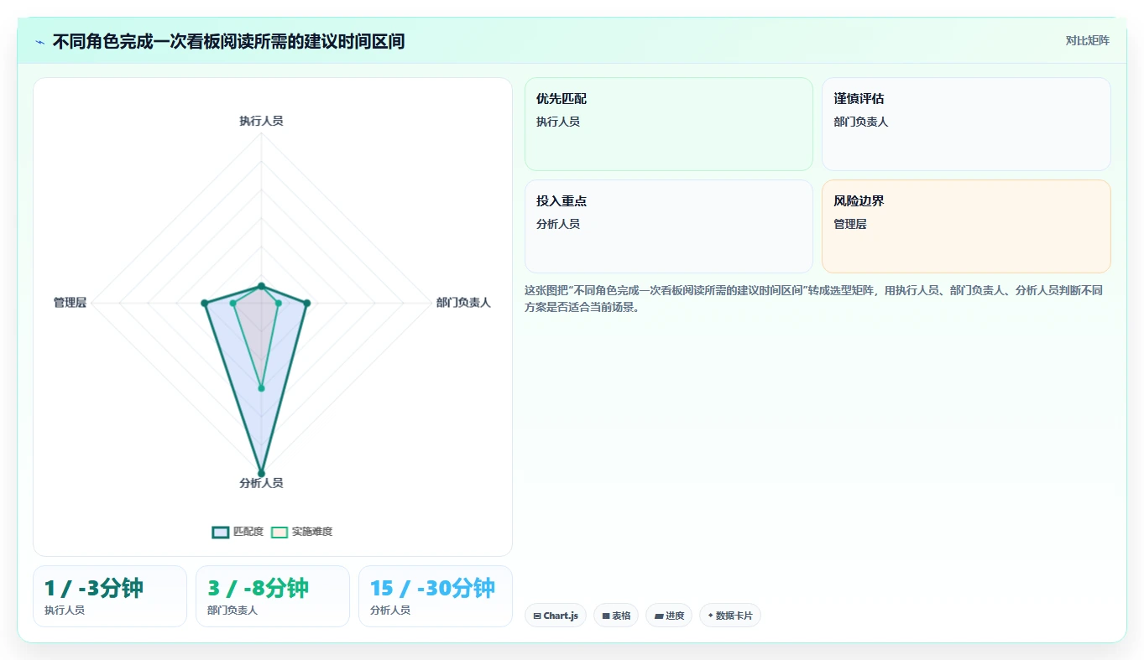
Task: Click the 1 / -3分钟 stat card
Action: tap(110, 596)
